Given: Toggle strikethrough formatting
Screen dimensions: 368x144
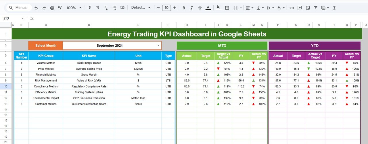Looking at the screenshot, I should point(200,8).
